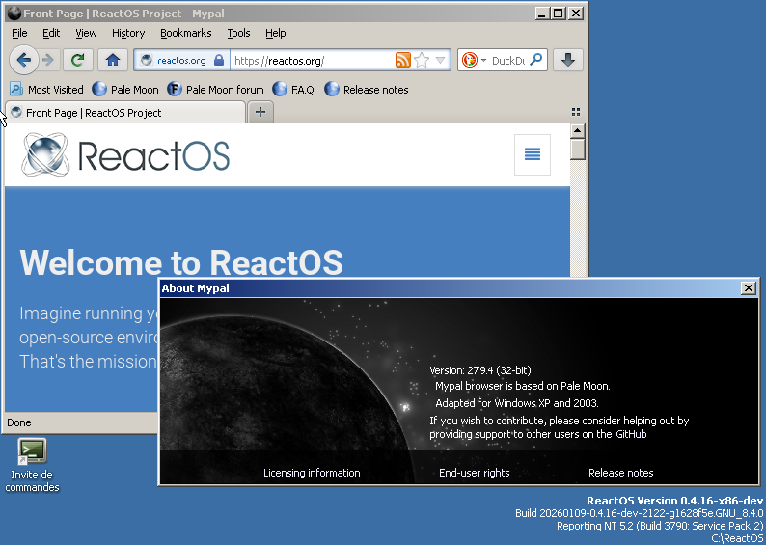Reload the current page
The height and width of the screenshot is (545, 766).
(x=78, y=60)
